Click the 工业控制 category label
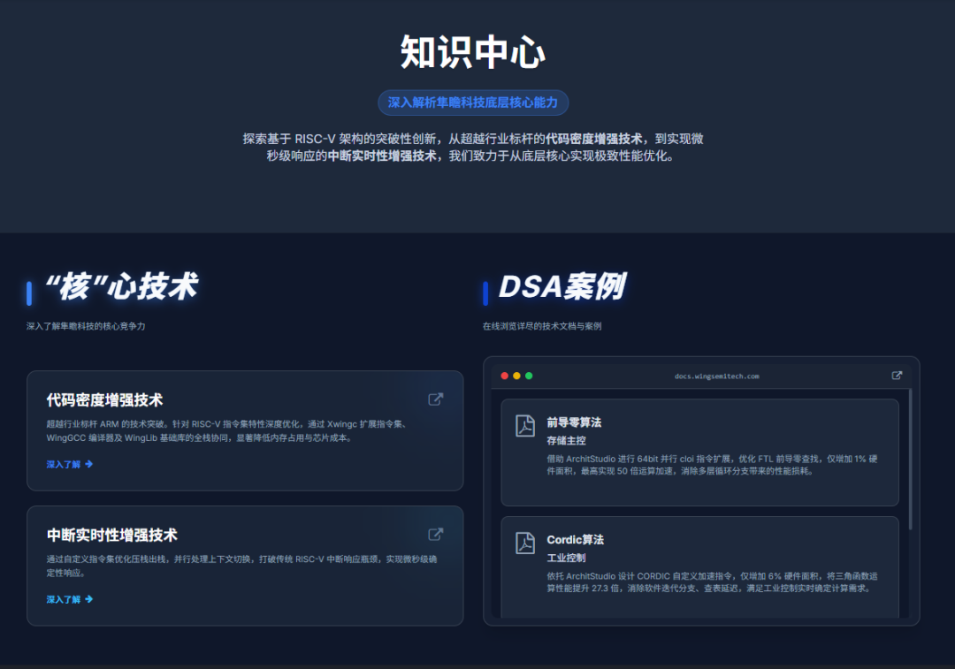The height and width of the screenshot is (669, 955). [567, 559]
